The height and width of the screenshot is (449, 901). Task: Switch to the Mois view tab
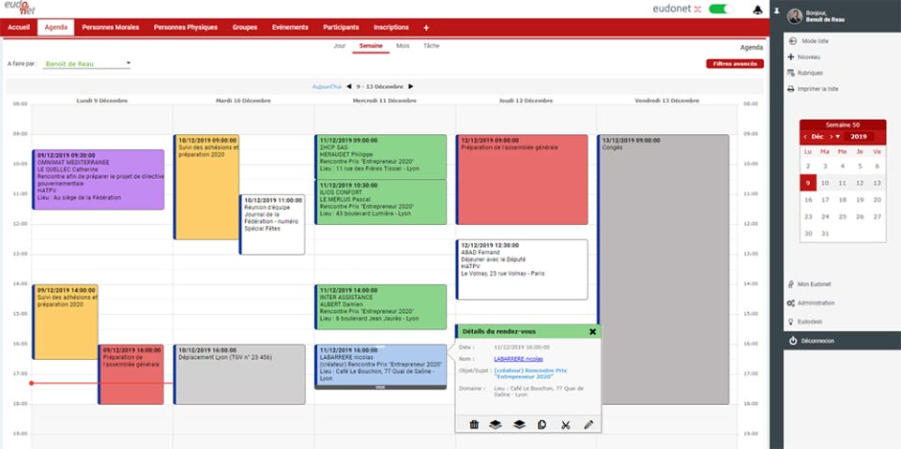click(x=403, y=45)
